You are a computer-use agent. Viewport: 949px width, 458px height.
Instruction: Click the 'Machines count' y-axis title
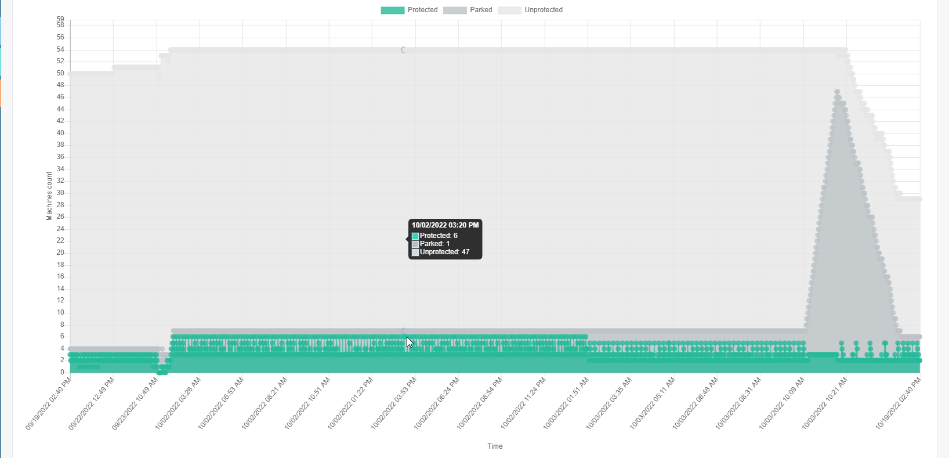point(49,196)
